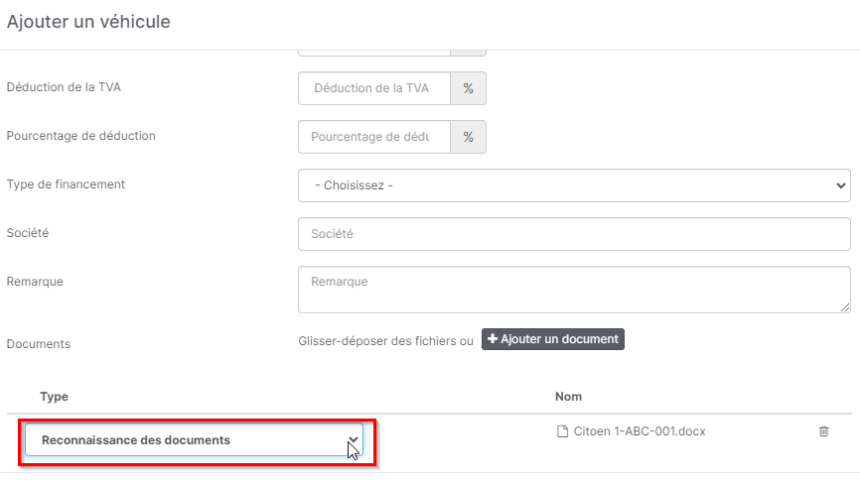
Task: Click into the Pourcentage de déduction field
Action: [x=374, y=137]
